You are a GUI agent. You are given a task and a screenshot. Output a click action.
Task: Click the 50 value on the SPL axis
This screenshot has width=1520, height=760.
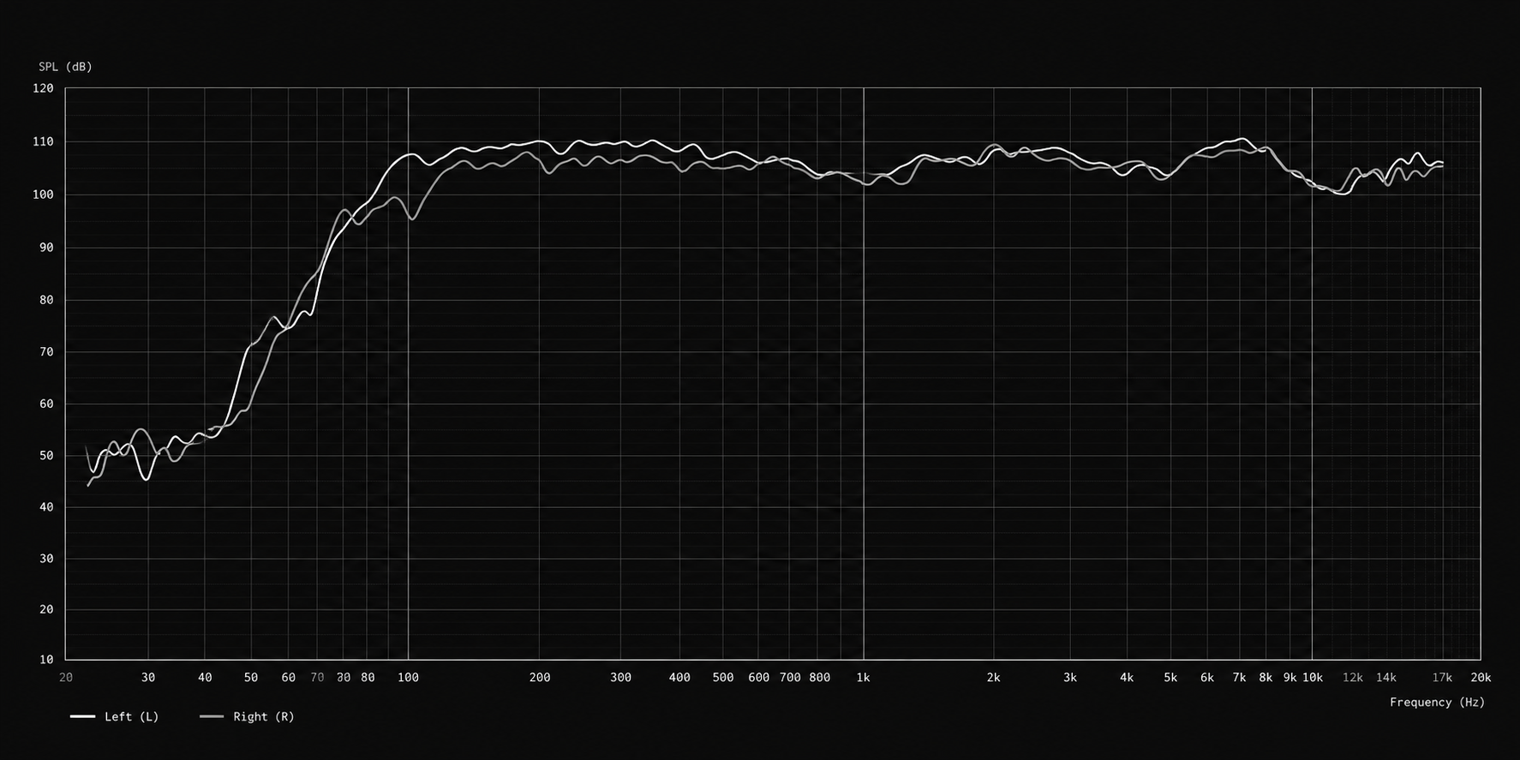tap(46, 456)
